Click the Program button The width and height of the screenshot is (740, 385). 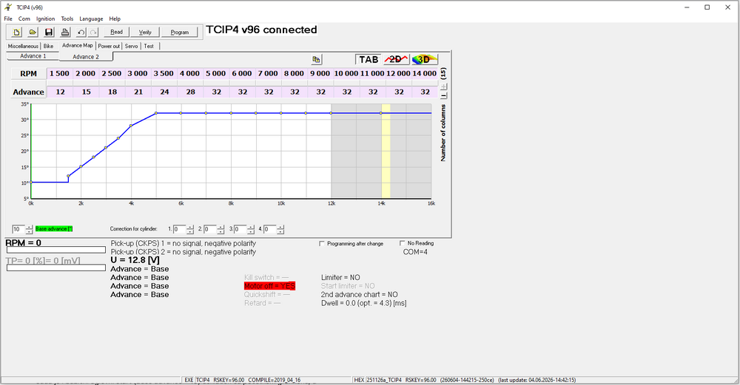179,32
